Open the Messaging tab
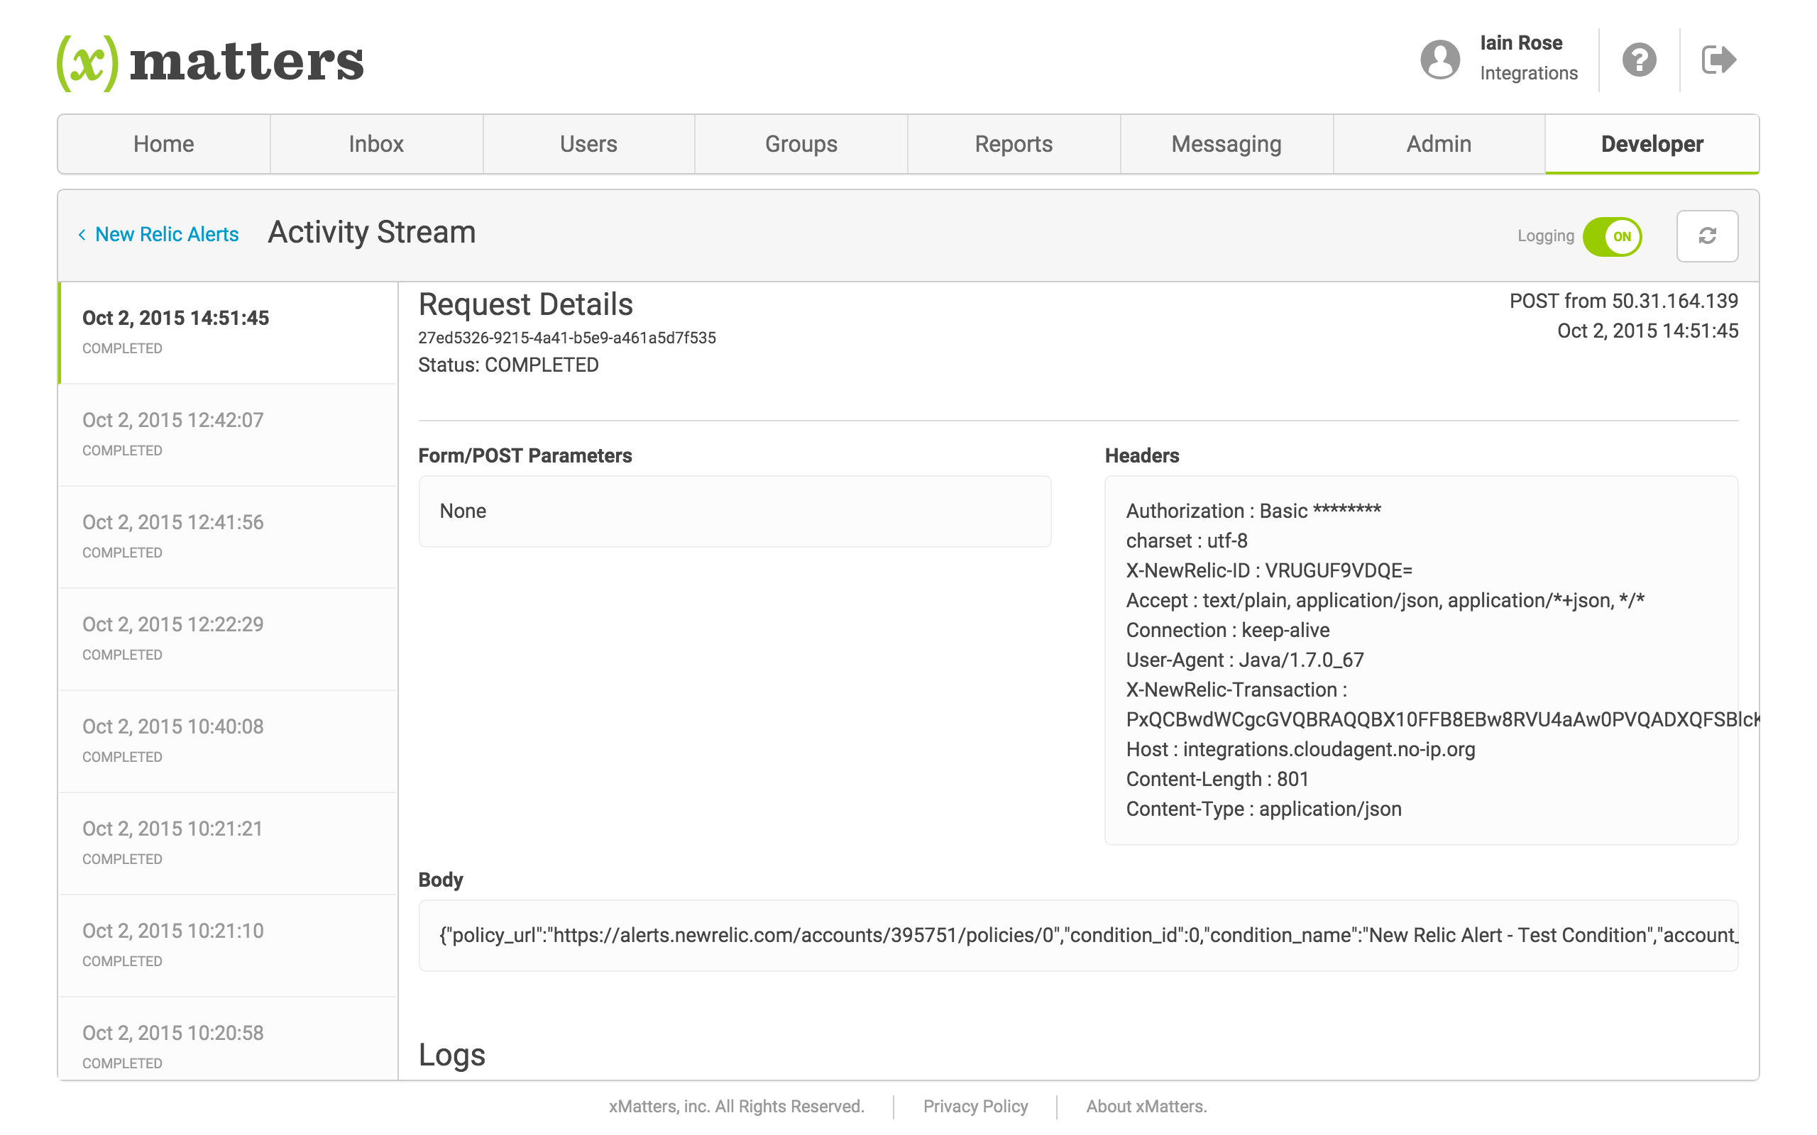Viewport: 1817px width, 1135px height. tap(1226, 144)
